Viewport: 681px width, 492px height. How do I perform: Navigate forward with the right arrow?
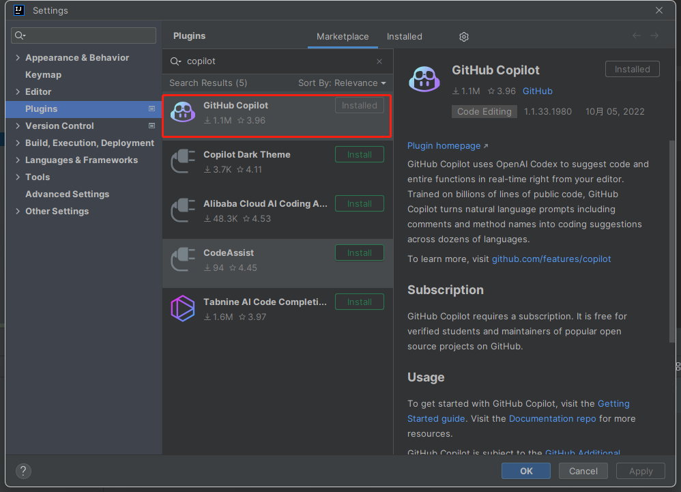pyautogui.click(x=654, y=35)
